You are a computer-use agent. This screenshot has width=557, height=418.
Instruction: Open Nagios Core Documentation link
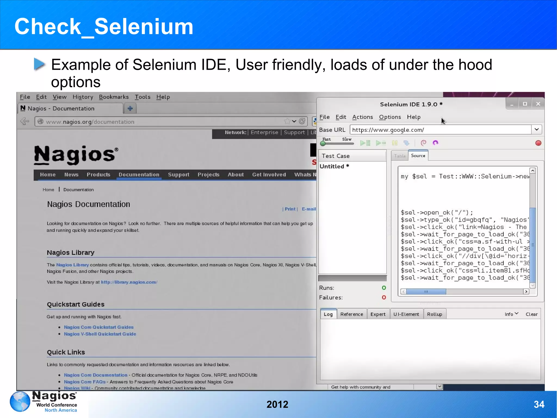click(x=95, y=375)
